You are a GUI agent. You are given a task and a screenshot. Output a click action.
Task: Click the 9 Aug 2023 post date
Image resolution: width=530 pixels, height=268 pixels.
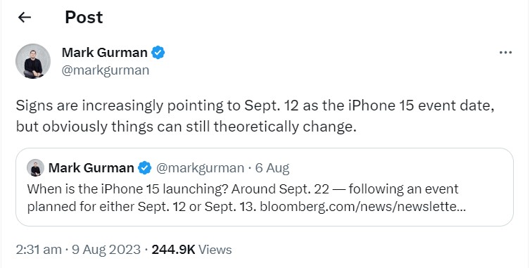coord(105,250)
